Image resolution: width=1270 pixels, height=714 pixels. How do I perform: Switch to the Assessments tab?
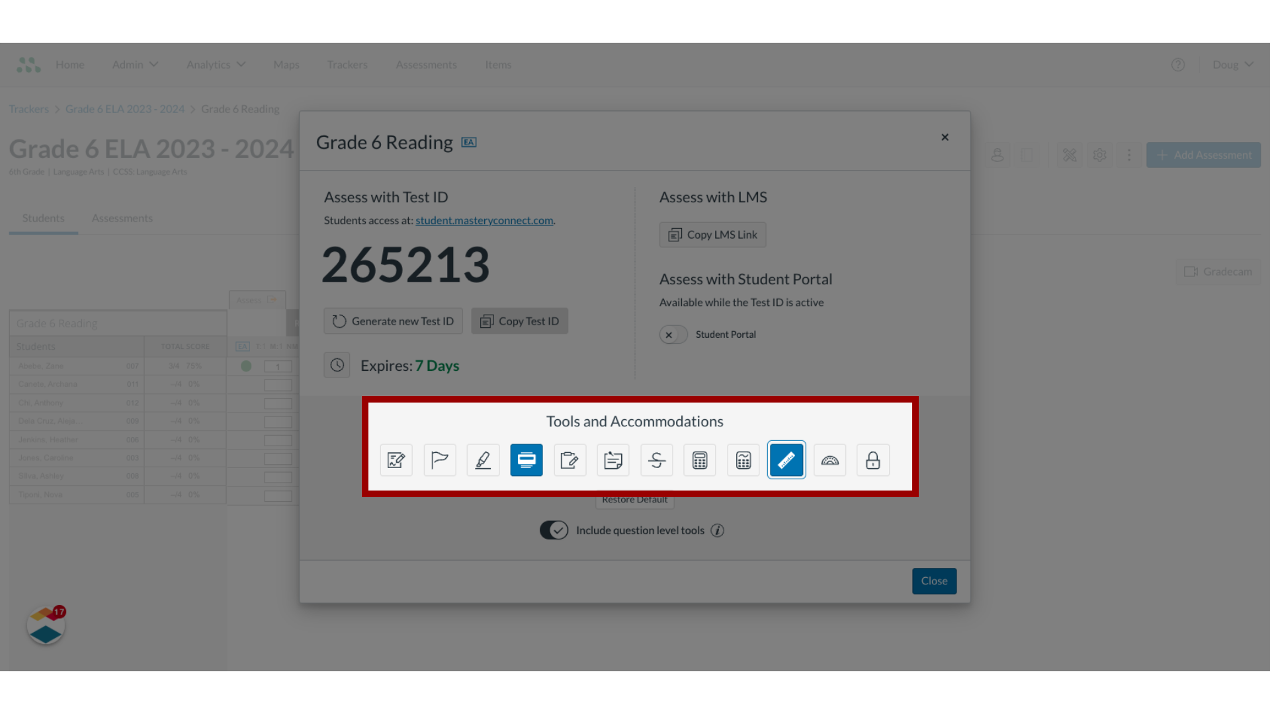coord(122,218)
